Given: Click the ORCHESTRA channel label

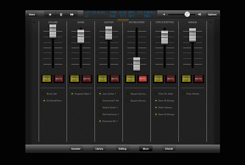Looking at the screenshot, I should 165,22.
